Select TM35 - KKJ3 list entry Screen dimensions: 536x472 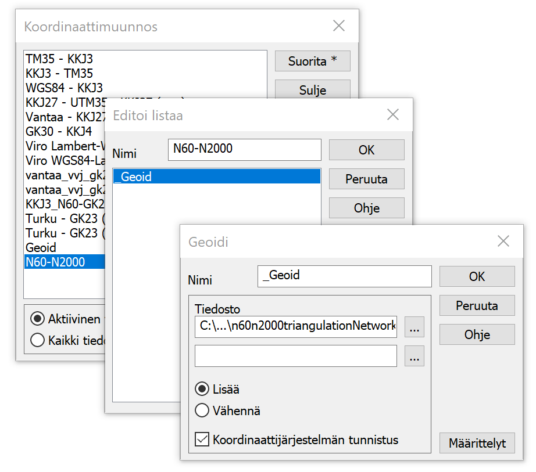(x=59, y=59)
